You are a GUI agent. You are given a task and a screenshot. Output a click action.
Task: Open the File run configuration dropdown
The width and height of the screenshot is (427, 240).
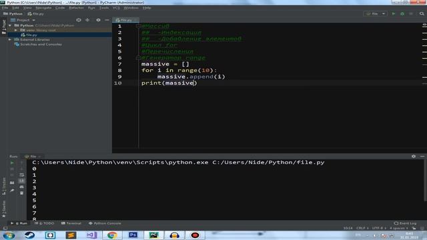[375, 13]
